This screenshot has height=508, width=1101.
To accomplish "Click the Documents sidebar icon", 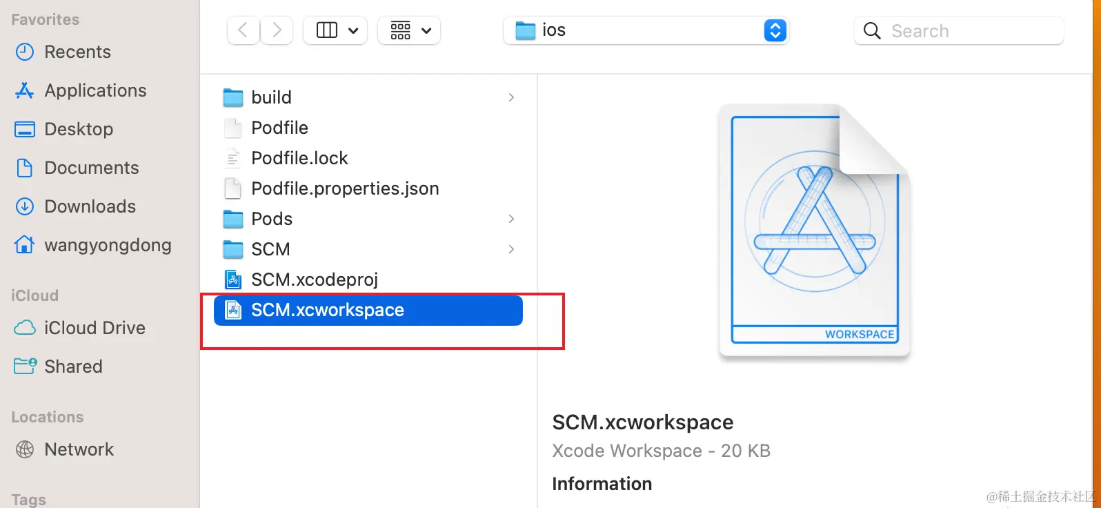I will (25, 168).
